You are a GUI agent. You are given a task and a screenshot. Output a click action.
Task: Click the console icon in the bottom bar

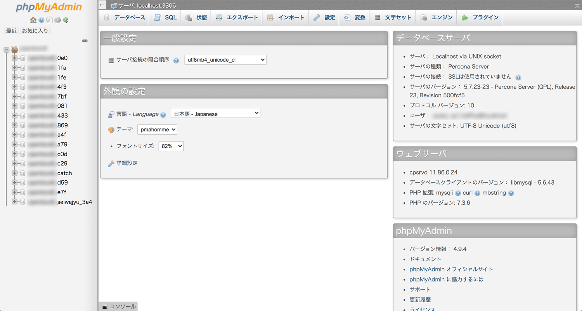coord(105,307)
